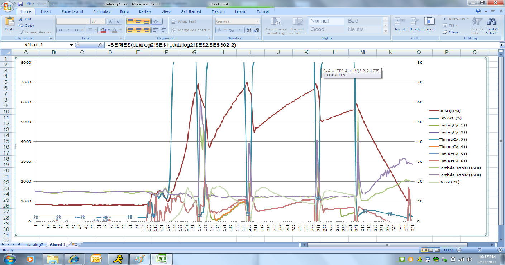Insert a new worksheet tab

(74, 244)
